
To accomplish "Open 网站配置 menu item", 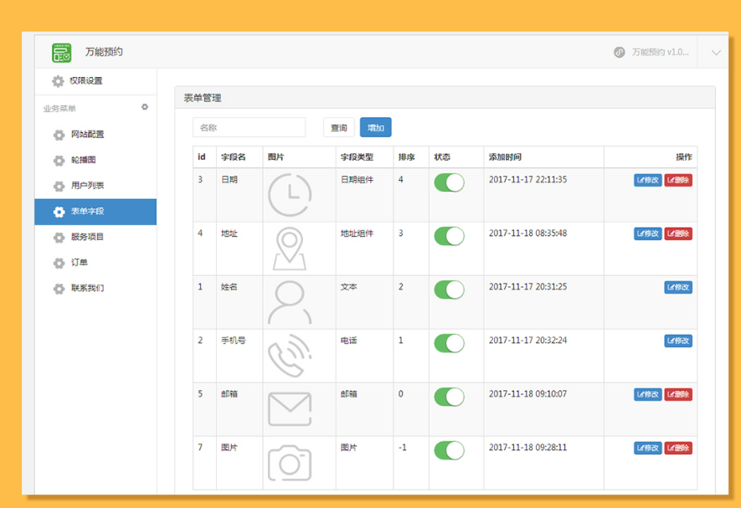I will pos(95,135).
